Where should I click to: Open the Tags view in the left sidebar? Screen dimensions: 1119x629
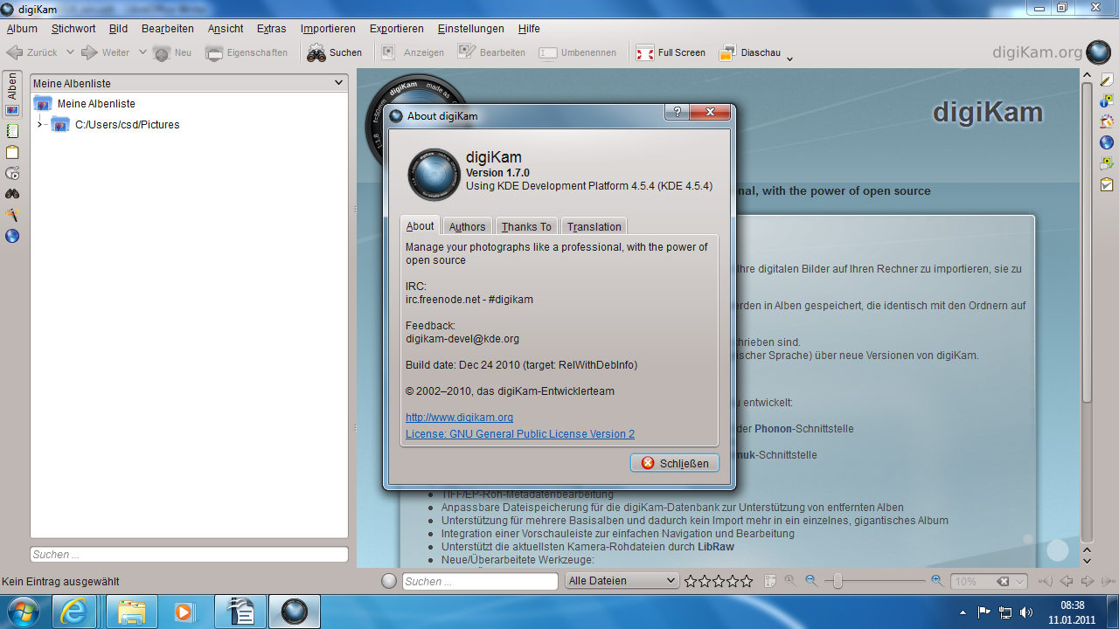[x=11, y=129]
